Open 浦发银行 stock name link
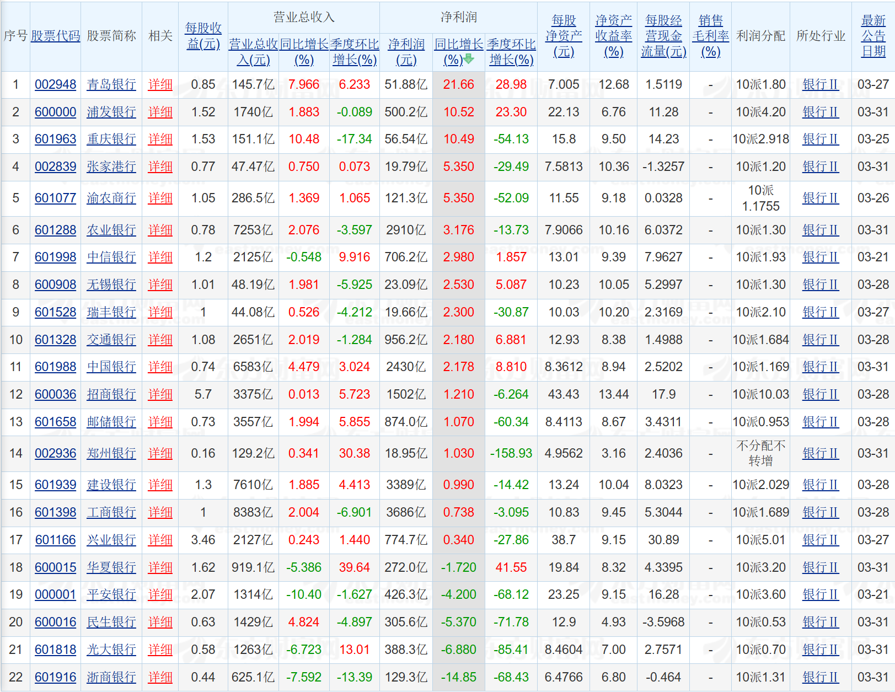 coord(111,112)
